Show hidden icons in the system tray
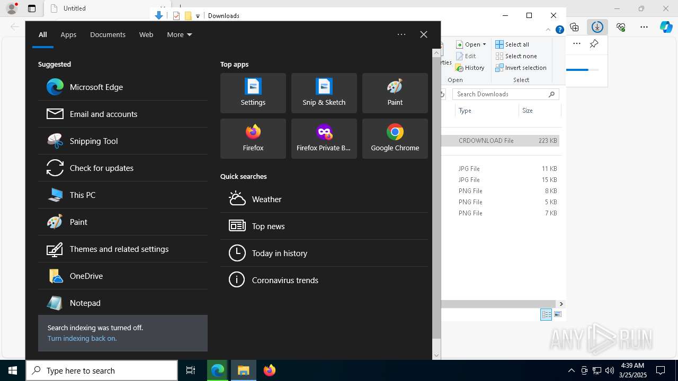Screen dimensions: 678x381 (x=571, y=370)
